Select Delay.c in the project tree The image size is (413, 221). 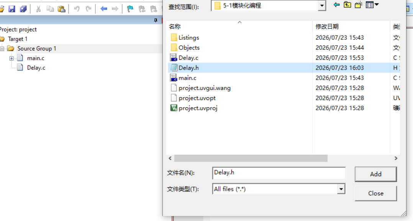[x=36, y=68]
